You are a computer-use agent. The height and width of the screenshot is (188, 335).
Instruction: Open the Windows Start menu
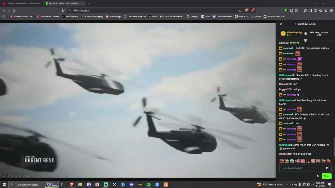4,185
